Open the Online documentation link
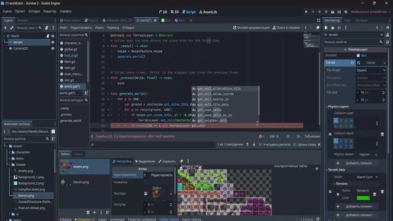393x221 pixels. coord(251,28)
